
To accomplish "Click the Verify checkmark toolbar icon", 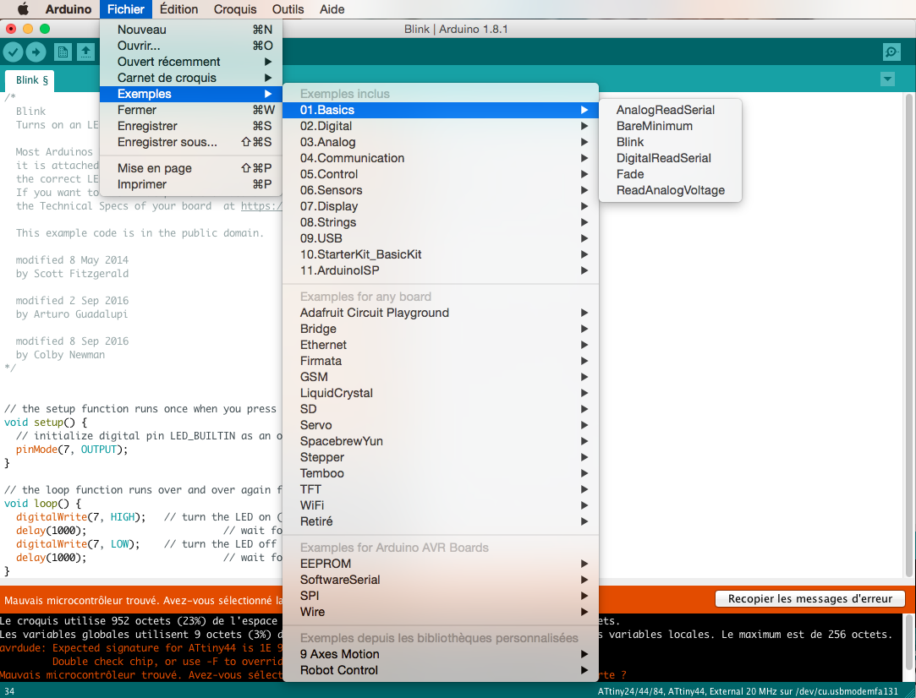I will [x=13, y=52].
